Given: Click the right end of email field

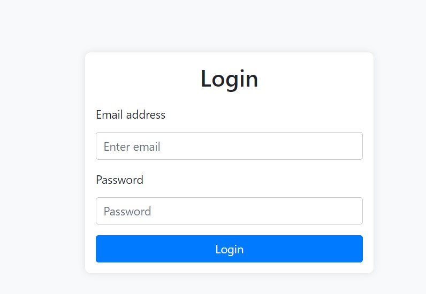Looking at the screenshot, I should [x=353, y=146].
